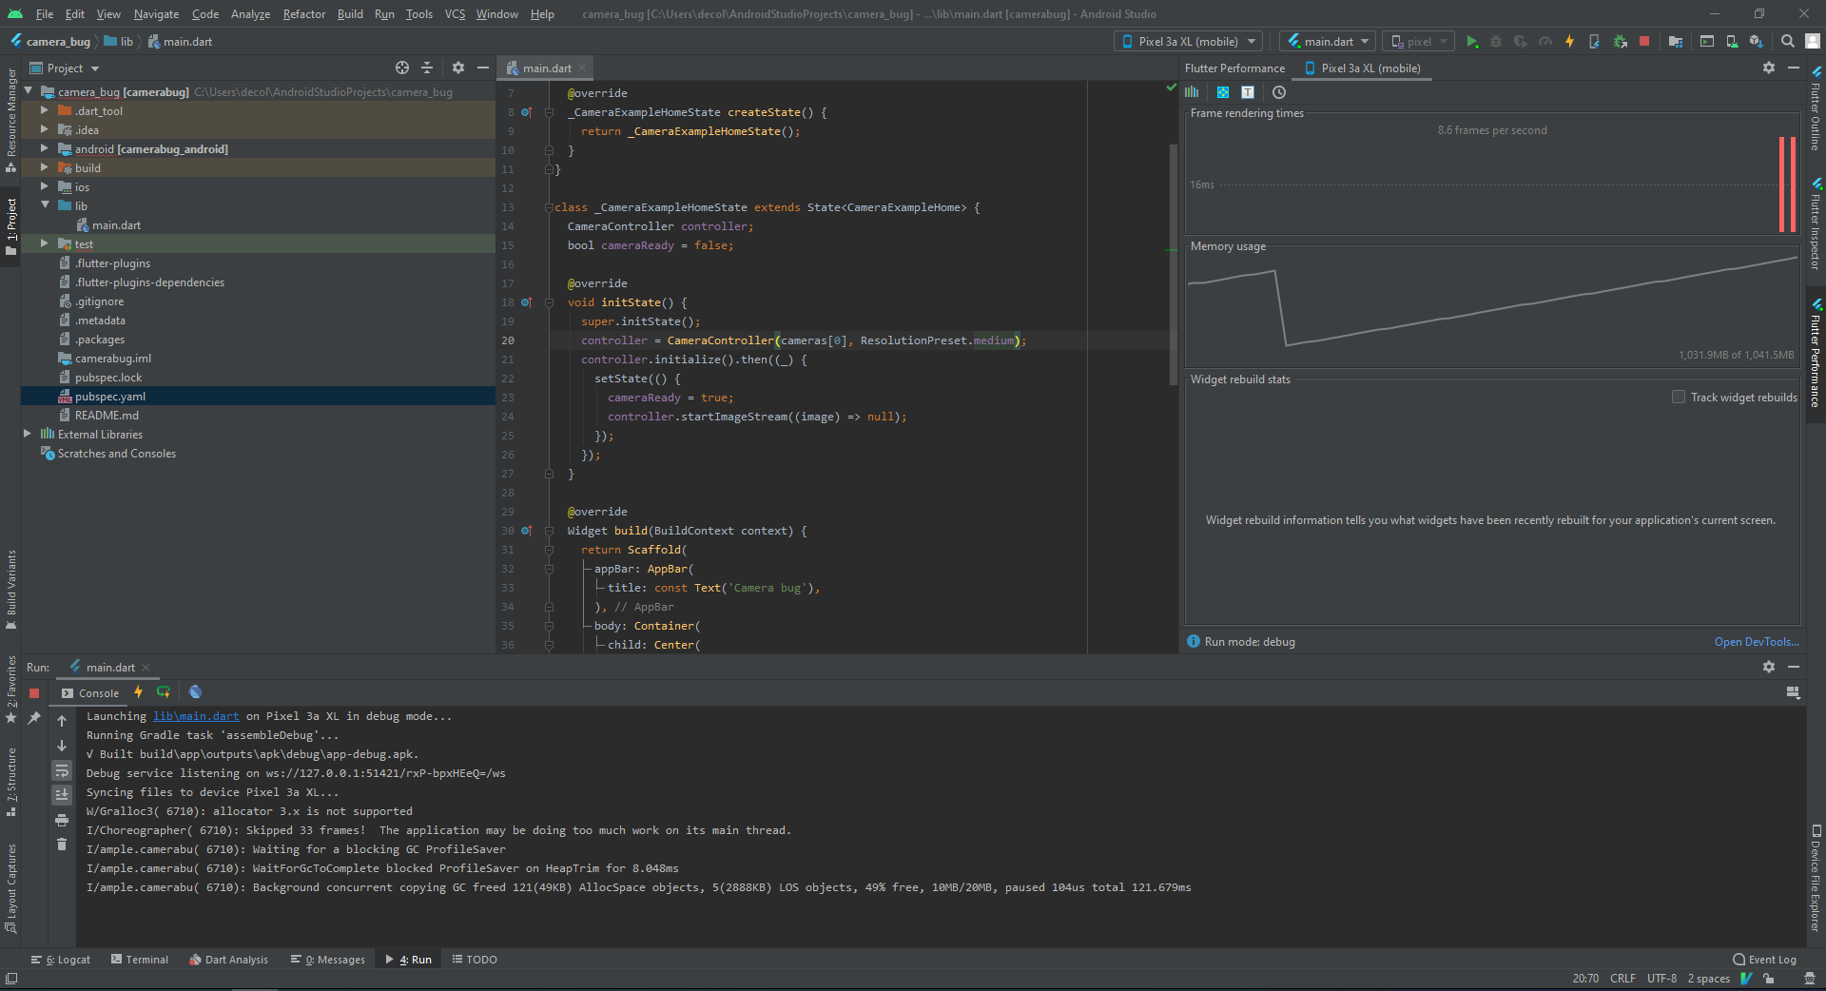This screenshot has height=991, width=1826.
Task: Collapse the lib folder in Project tree
Action: 44,205
